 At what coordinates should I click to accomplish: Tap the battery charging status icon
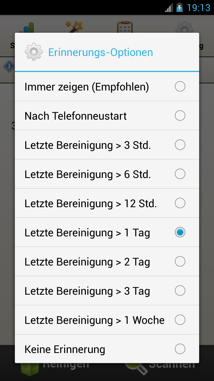(180, 7)
